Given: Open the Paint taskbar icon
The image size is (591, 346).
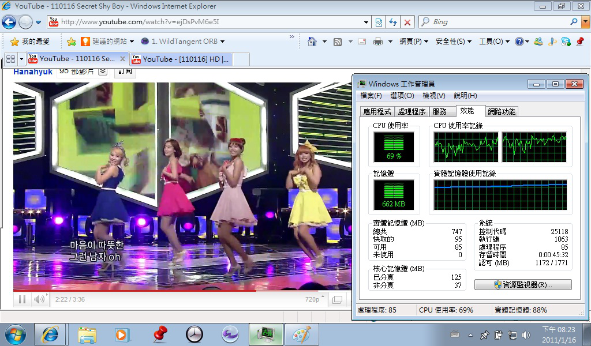Looking at the screenshot, I should 302,334.
